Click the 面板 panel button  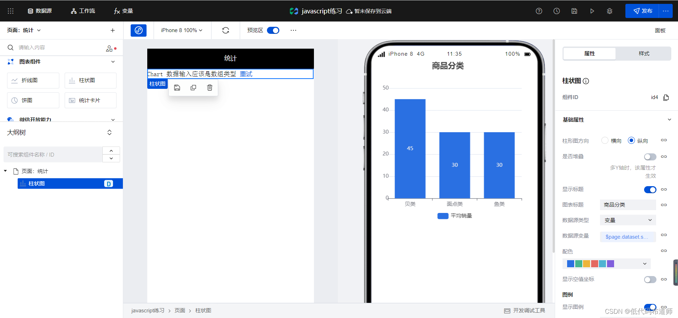pyautogui.click(x=660, y=30)
